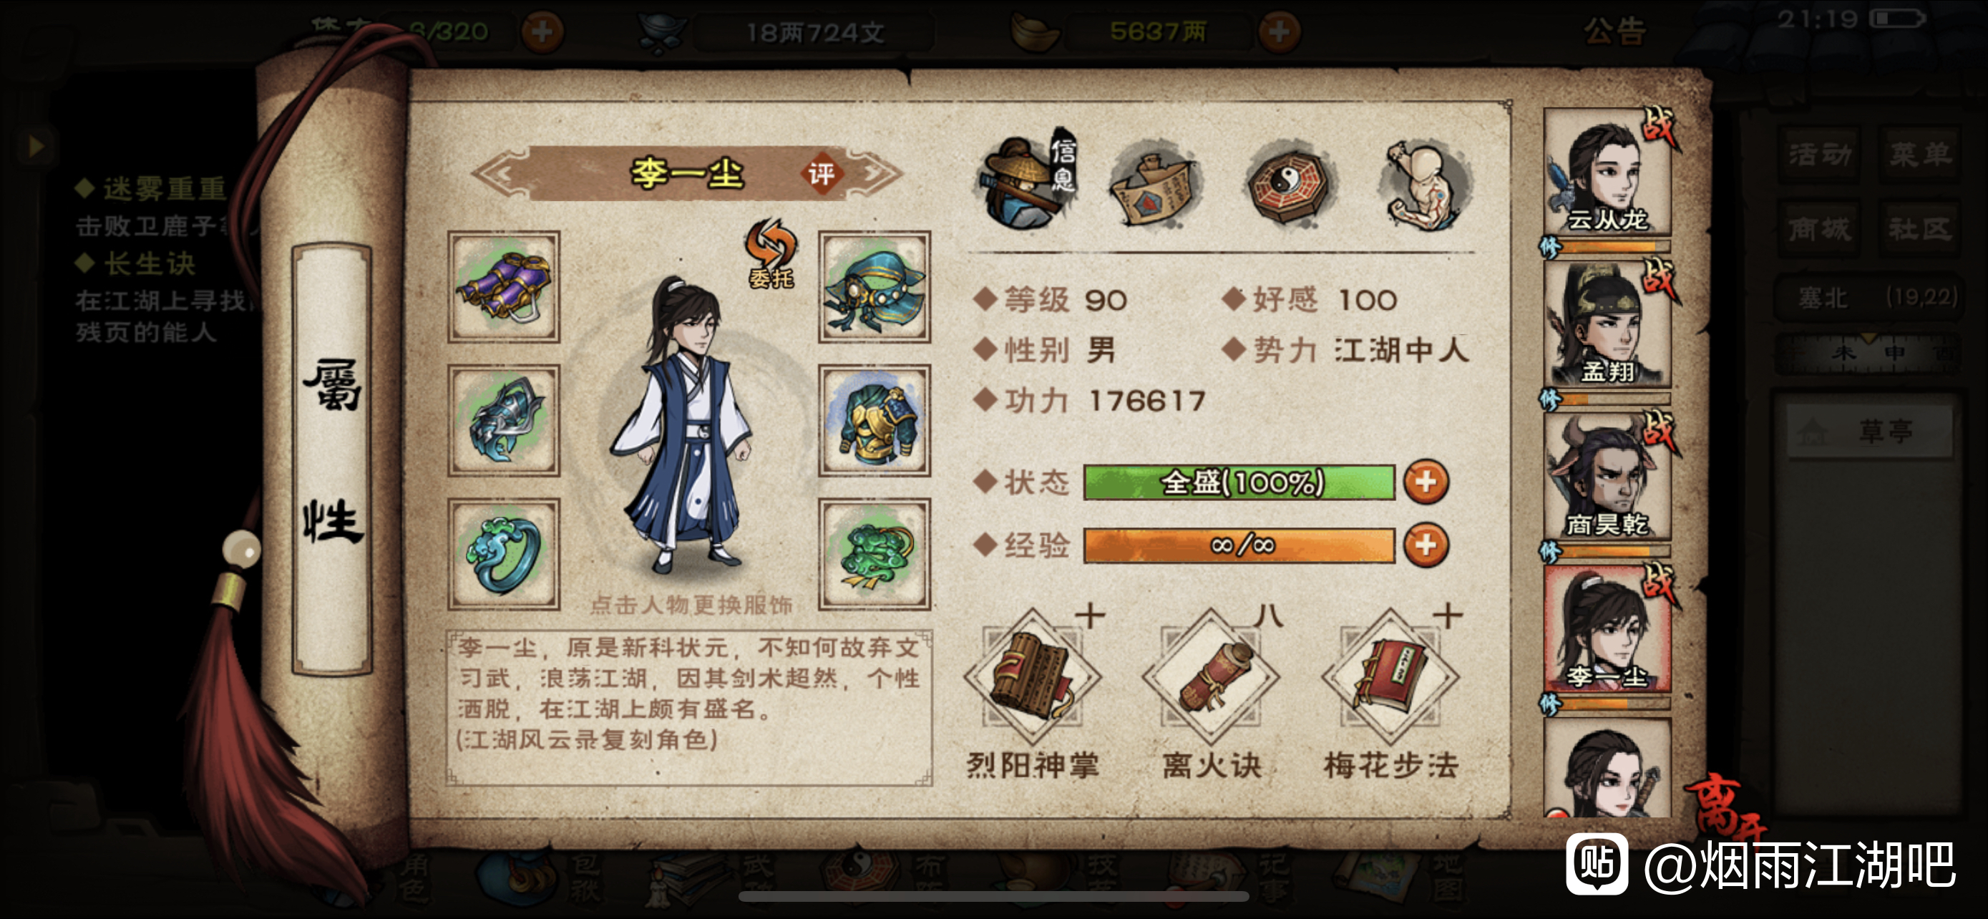The width and height of the screenshot is (1988, 919).
Task: Open the purple gauntlets equipment slot
Action: pyautogui.click(x=504, y=287)
